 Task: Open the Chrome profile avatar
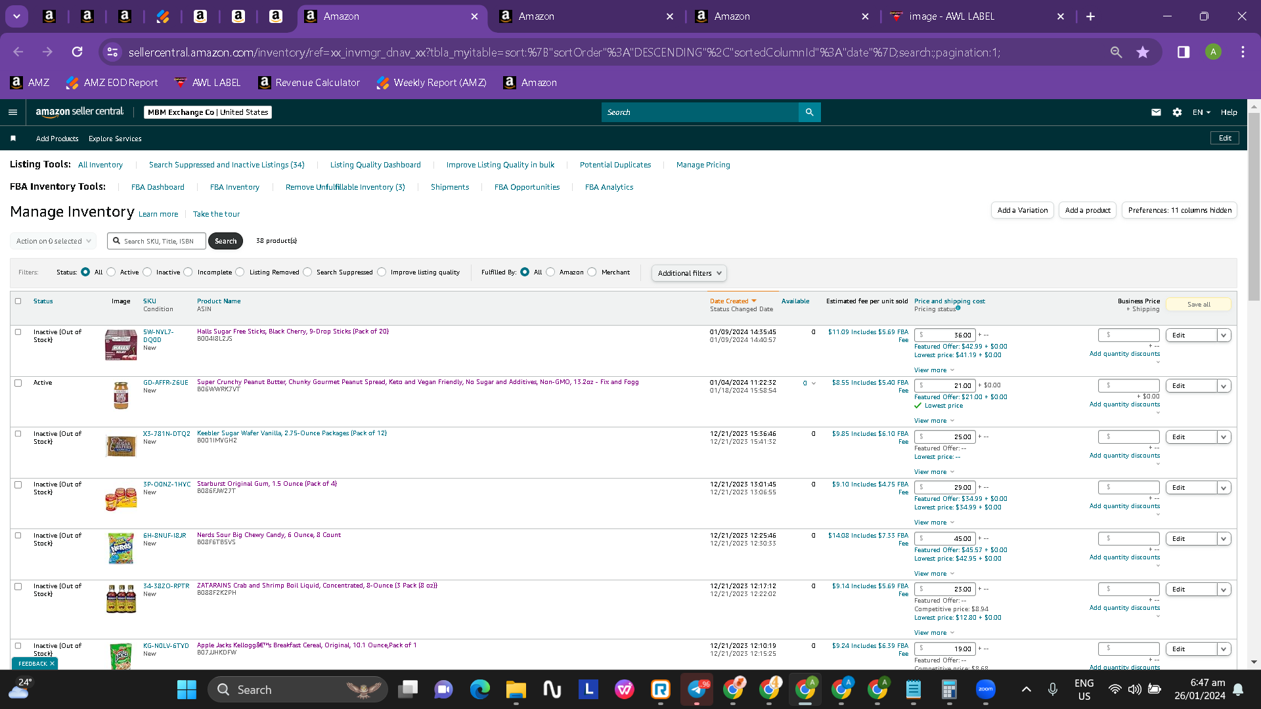click(1213, 52)
